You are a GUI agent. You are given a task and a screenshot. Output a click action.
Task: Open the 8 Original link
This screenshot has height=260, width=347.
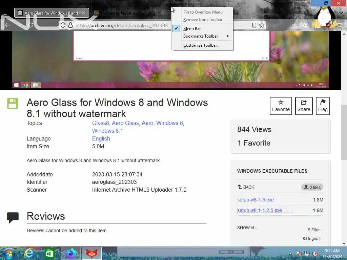point(311,239)
